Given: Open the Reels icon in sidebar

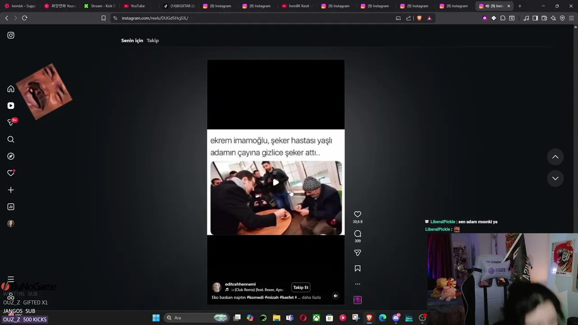Looking at the screenshot, I should click(11, 106).
